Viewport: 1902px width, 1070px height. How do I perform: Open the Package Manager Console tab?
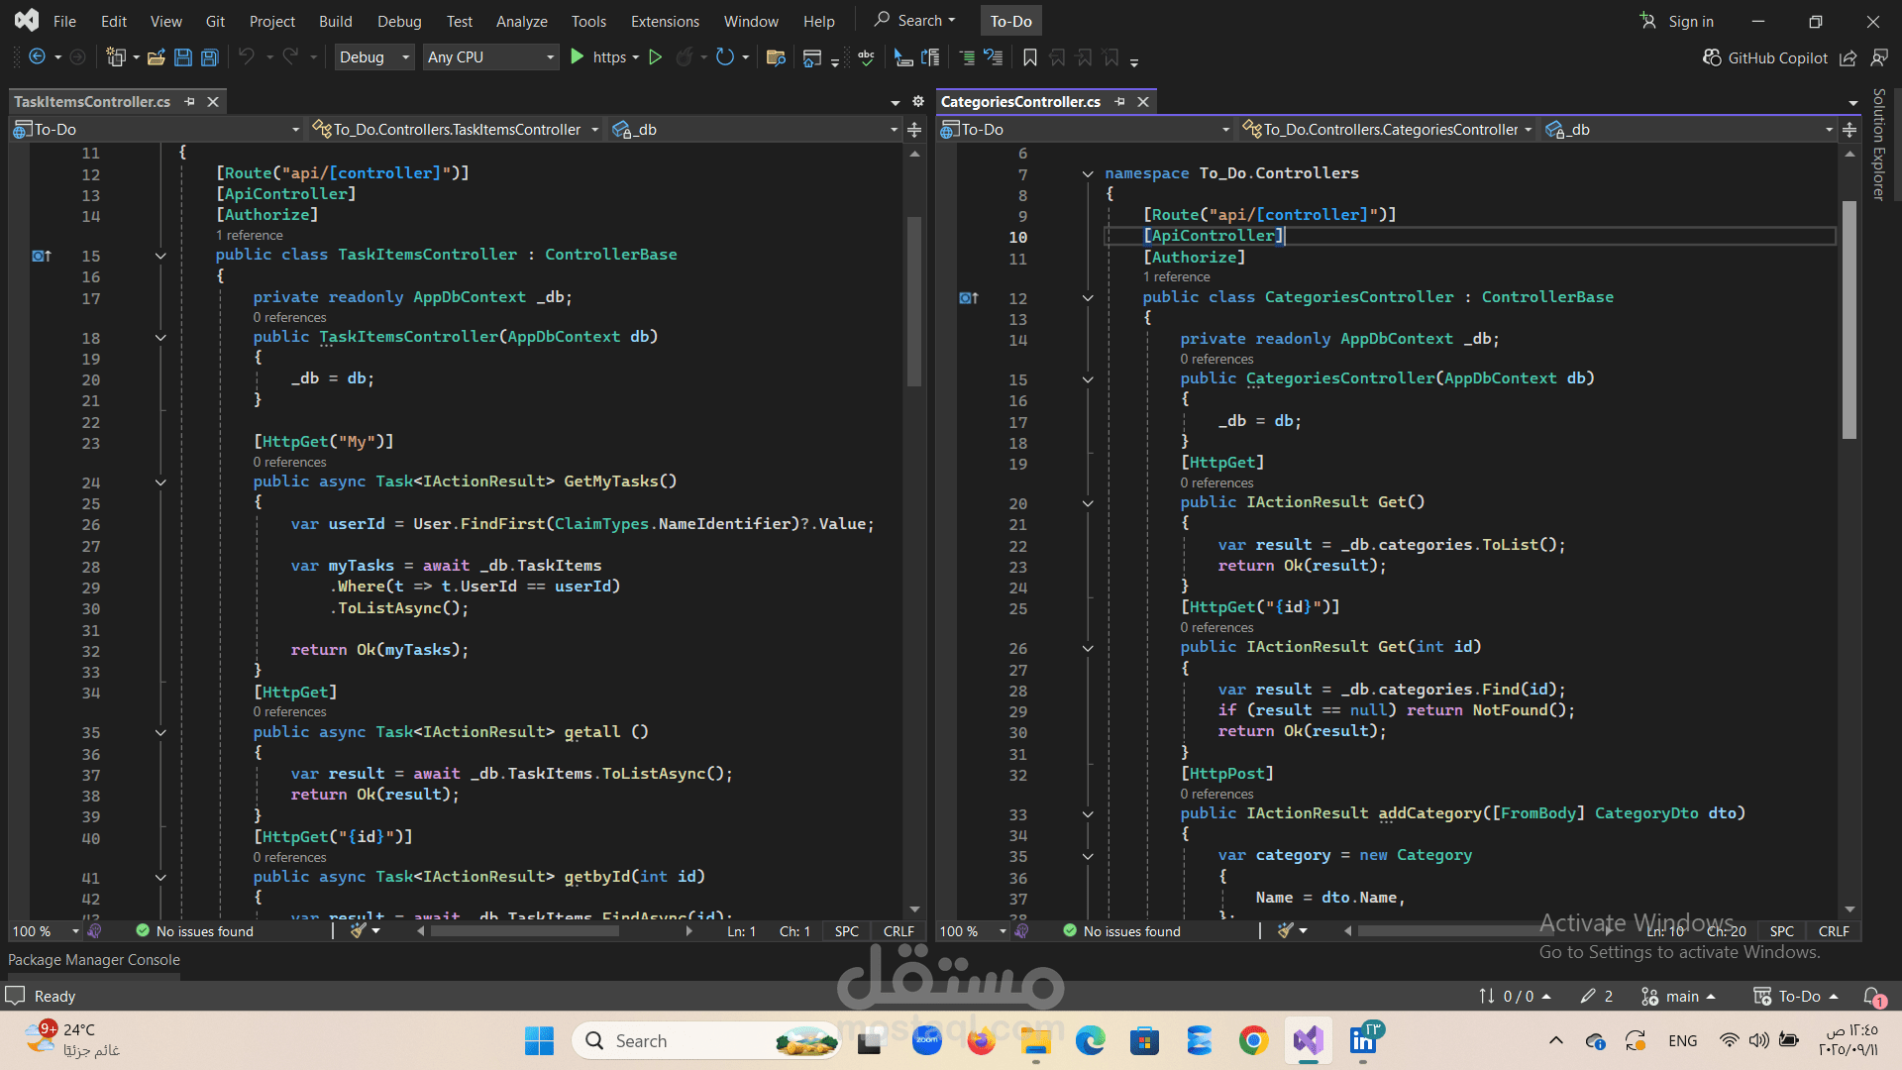coord(94,959)
